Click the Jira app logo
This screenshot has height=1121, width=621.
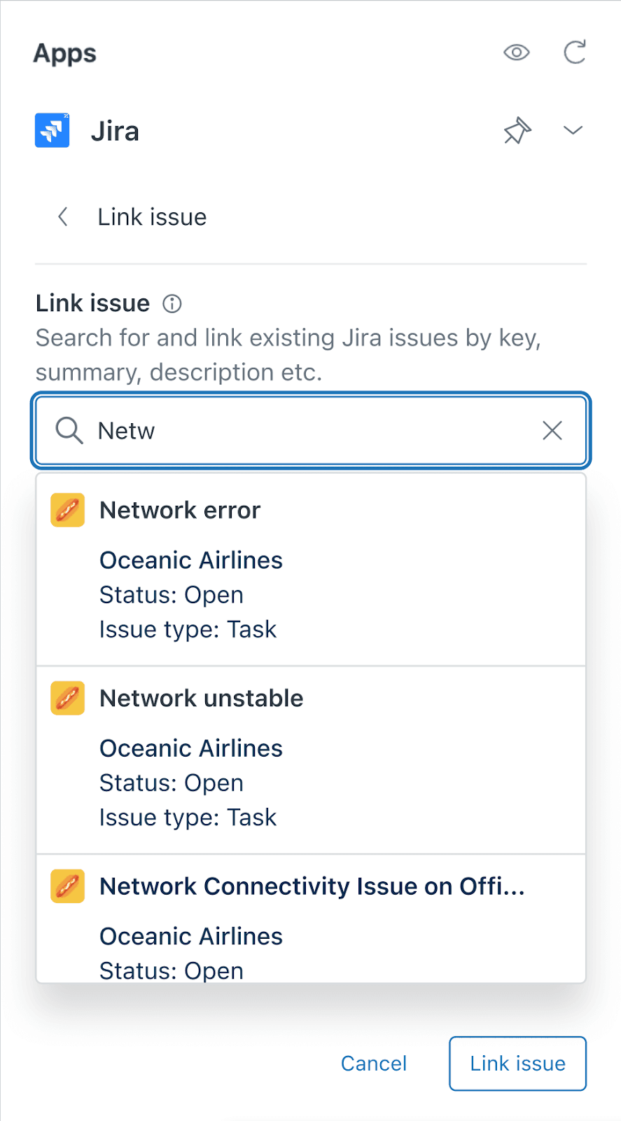tap(52, 130)
